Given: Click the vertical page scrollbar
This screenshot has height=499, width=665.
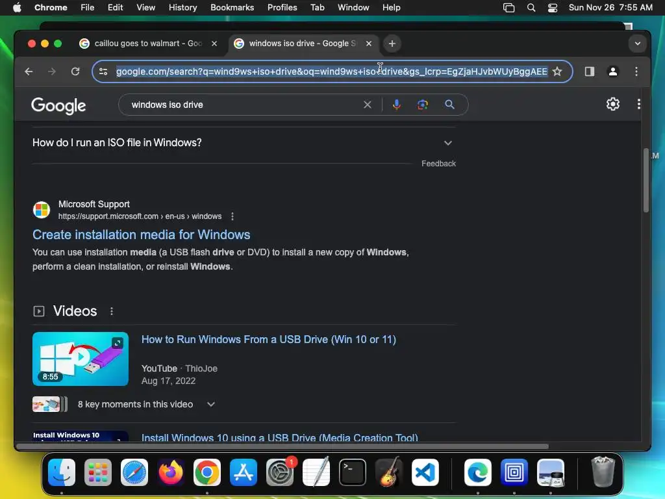Looking at the screenshot, I should click(x=646, y=181).
